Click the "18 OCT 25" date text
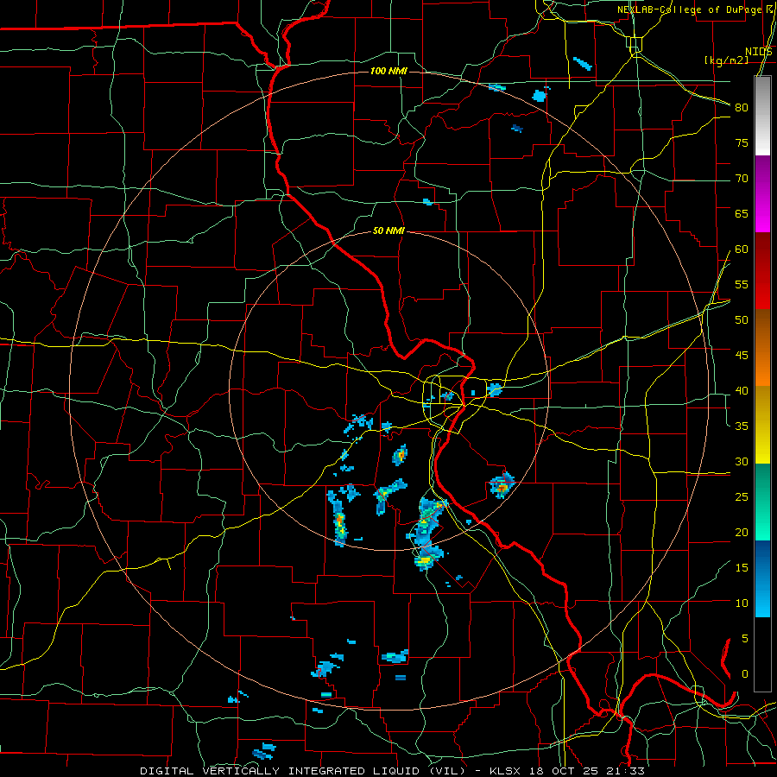777x777 pixels. tap(563, 771)
